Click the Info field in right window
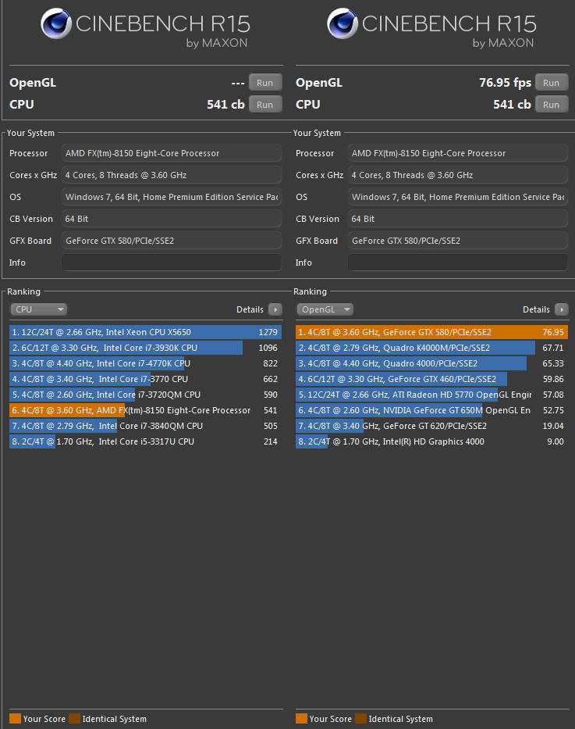This screenshot has width=575, height=729. coord(458,263)
